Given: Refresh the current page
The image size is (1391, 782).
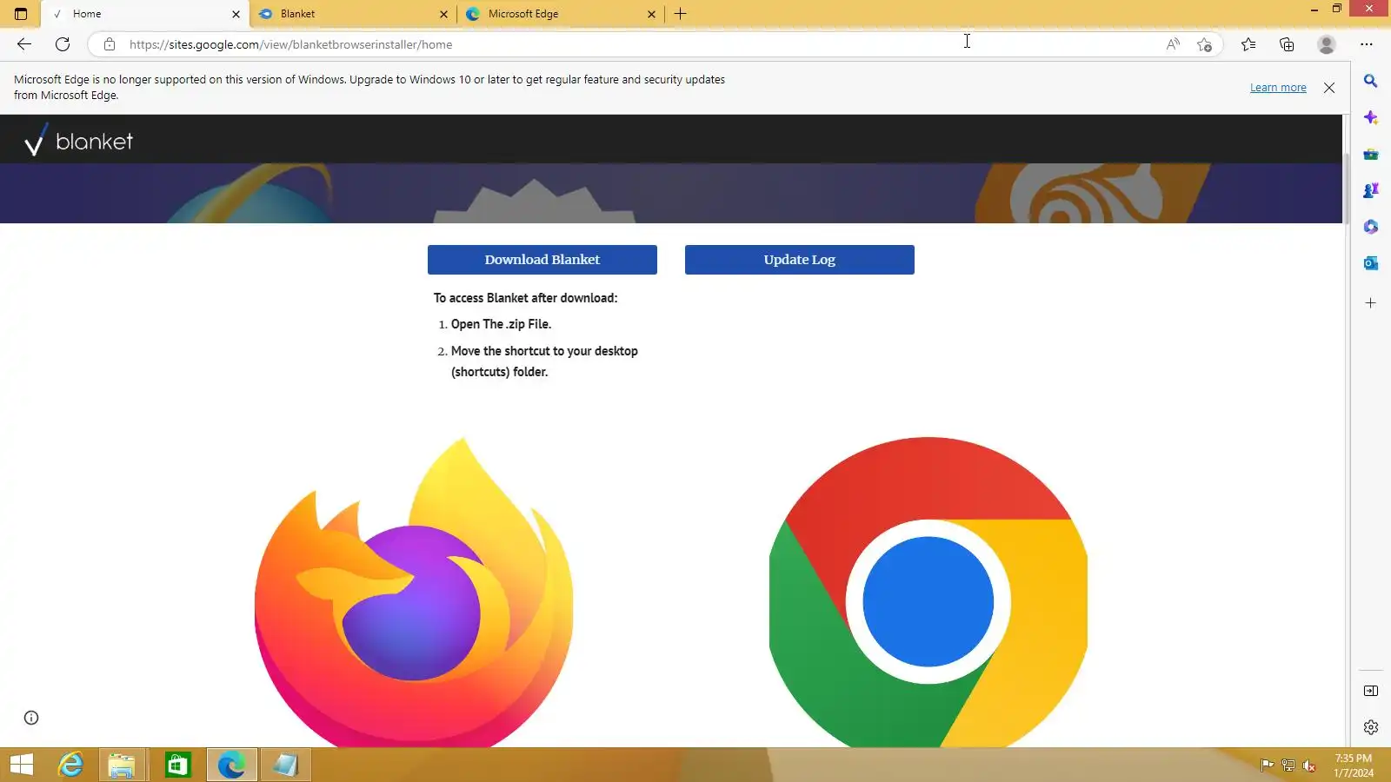Looking at the screenshot, I should [63, 44].
